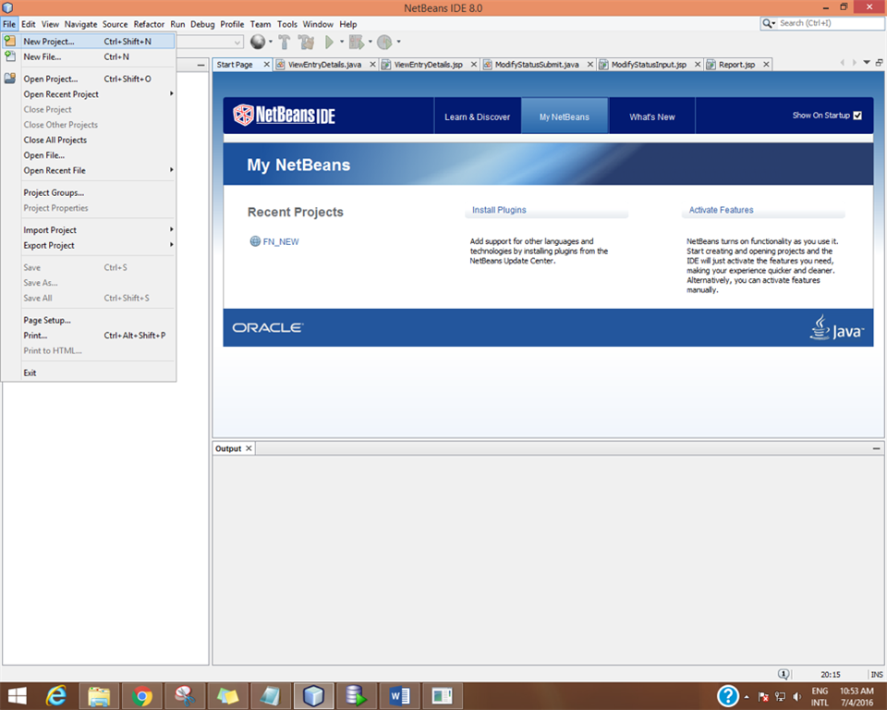Click the Run Project green arrow
The height and width of the screenshot is (710, 887).
pyautogui.click(x=329, y=42)
